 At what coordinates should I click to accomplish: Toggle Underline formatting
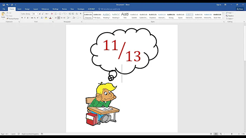[x=28, y=18]
